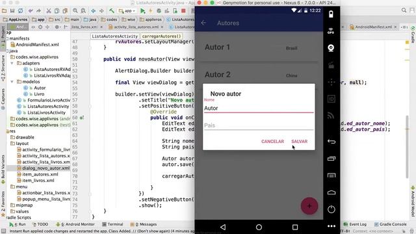Screen dimensions: 416x234
Task: Open the Android Monitor tool window
Action: 75,224
